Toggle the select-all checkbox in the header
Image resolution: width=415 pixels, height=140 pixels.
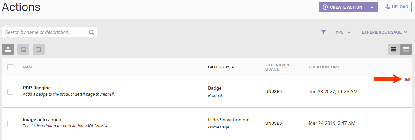pos(10,67)
